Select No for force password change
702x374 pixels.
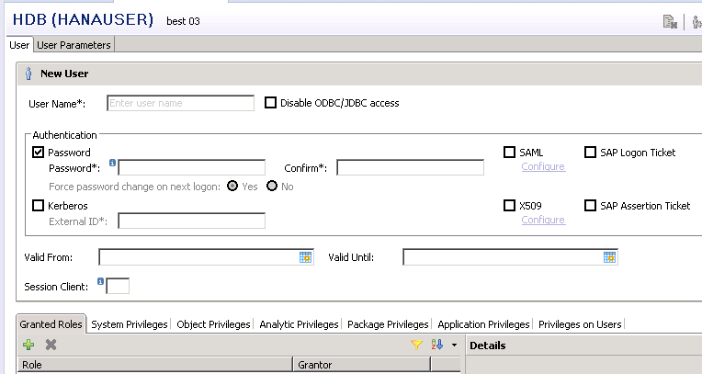click(x=272, y=186)
